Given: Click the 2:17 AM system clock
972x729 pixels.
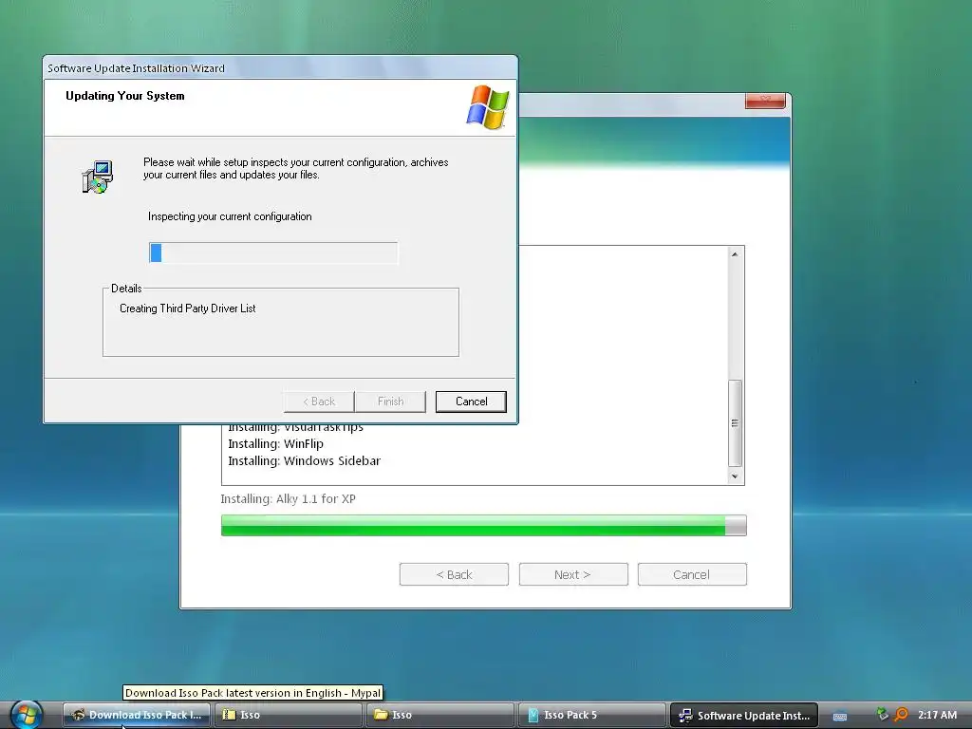Looking at the screenshot, I should pyautogui.click(x=937, y=715).
